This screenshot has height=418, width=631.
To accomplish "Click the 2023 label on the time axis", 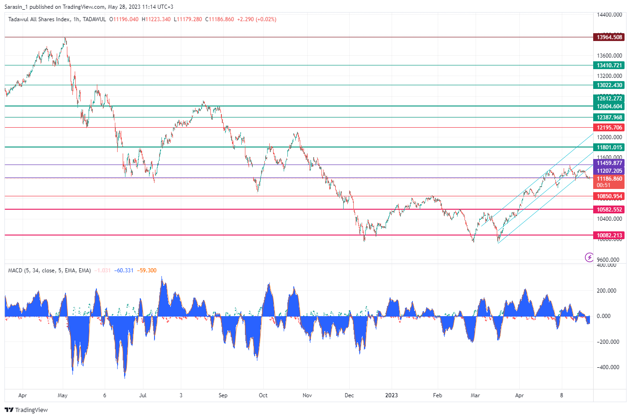I will pyautogui.click(x=392, y=395).
